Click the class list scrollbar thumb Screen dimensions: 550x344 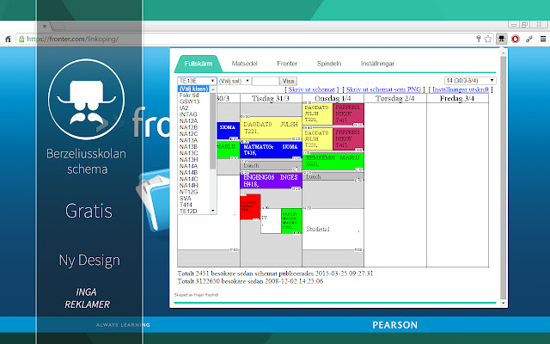pos(213,131)
